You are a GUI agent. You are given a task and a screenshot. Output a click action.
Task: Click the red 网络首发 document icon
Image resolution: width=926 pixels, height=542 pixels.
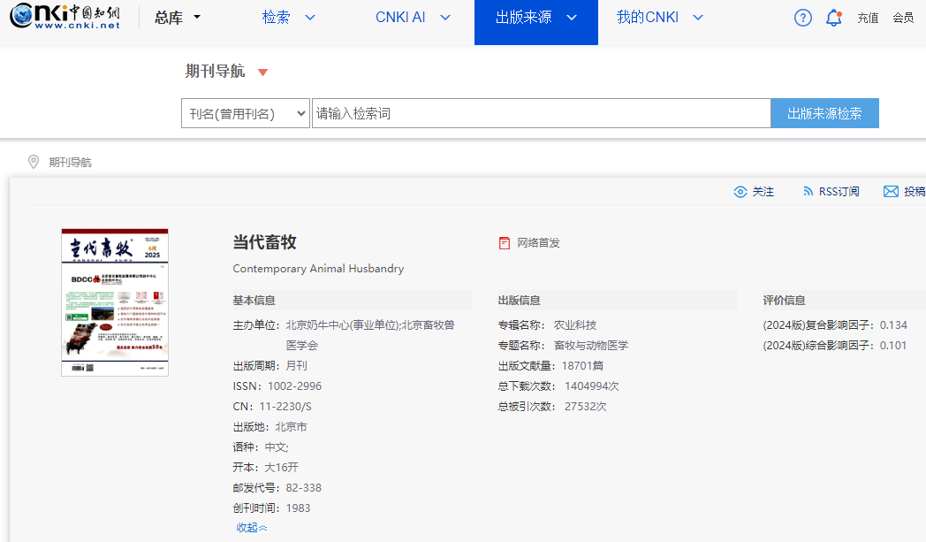[505, 243]
